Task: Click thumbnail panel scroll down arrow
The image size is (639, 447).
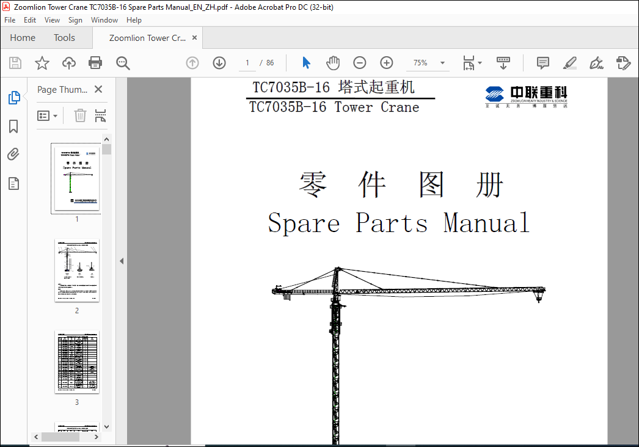Action: pos(107,427)
